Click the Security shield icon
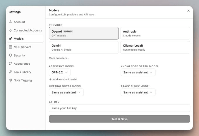Image resolution: width=199 pixels, height=136 pixels. point(11,55)
